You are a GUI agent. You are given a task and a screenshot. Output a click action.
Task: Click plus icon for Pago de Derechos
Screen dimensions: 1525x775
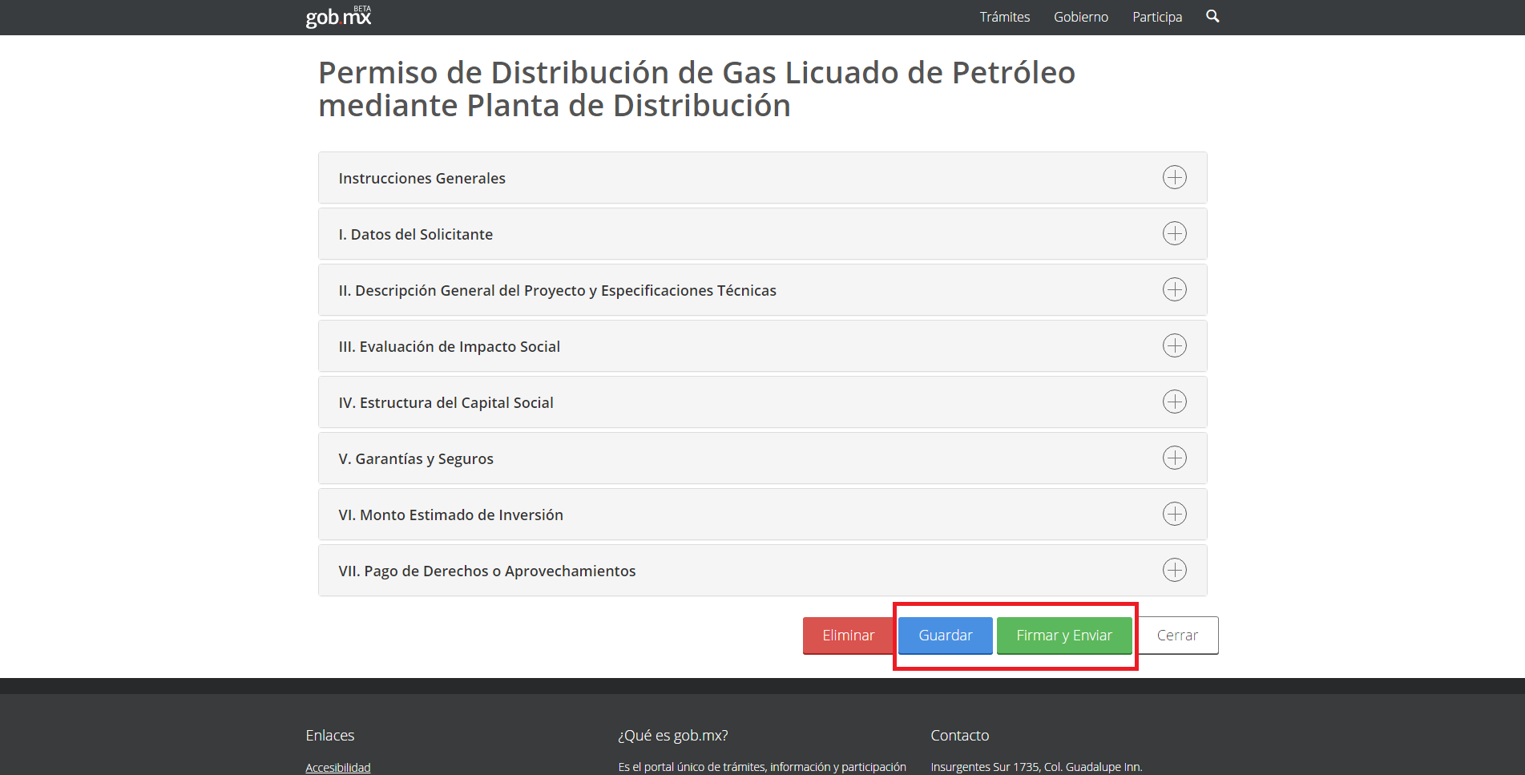[x=1174, y=570]
